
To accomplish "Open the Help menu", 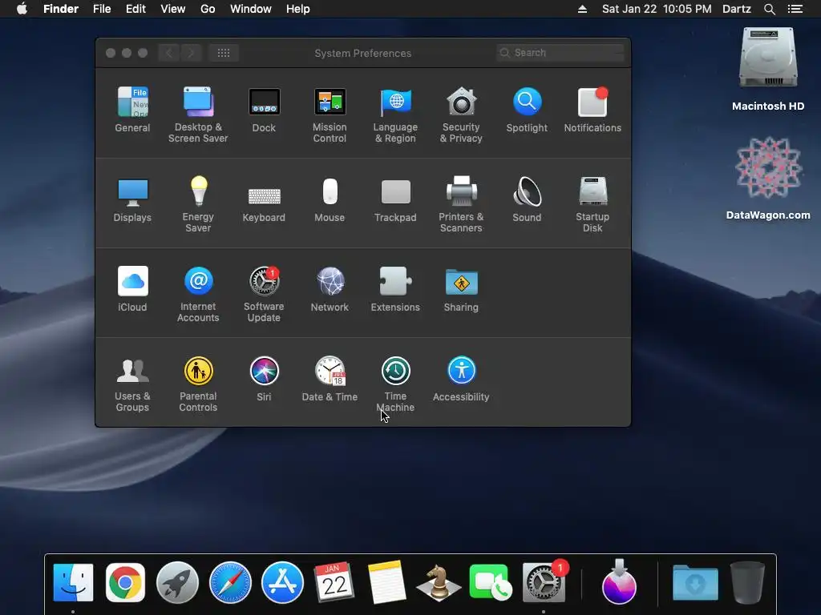I will pyautogui.click(x=298, y=9).
